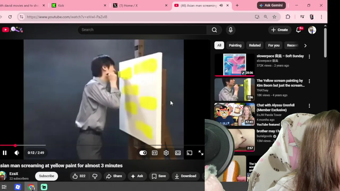Select the Related filter chip
This screenshot has height=191, width=340.
pyautogui.click(x=255, y=45)
